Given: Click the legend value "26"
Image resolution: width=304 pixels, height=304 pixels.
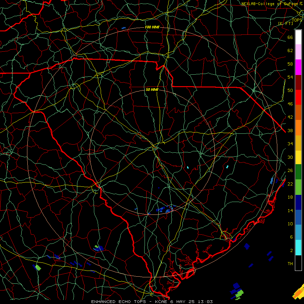Looking at the screenshot, I should click(x=290, y=171).
